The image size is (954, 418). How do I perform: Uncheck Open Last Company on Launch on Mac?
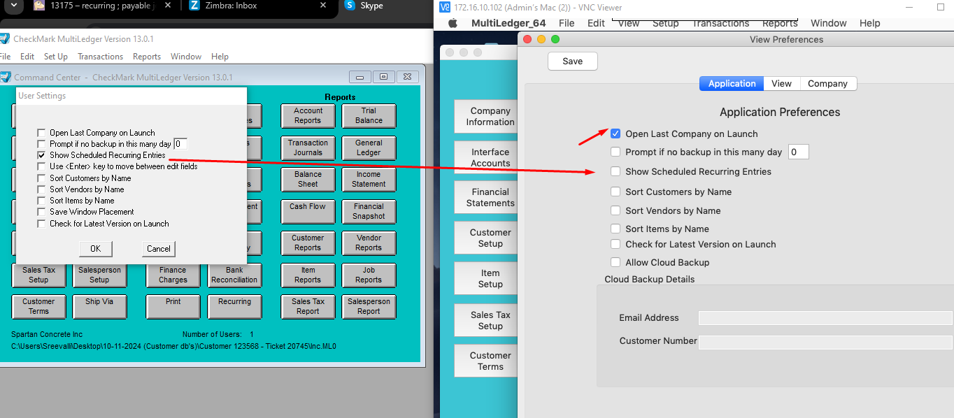(615, 134)
